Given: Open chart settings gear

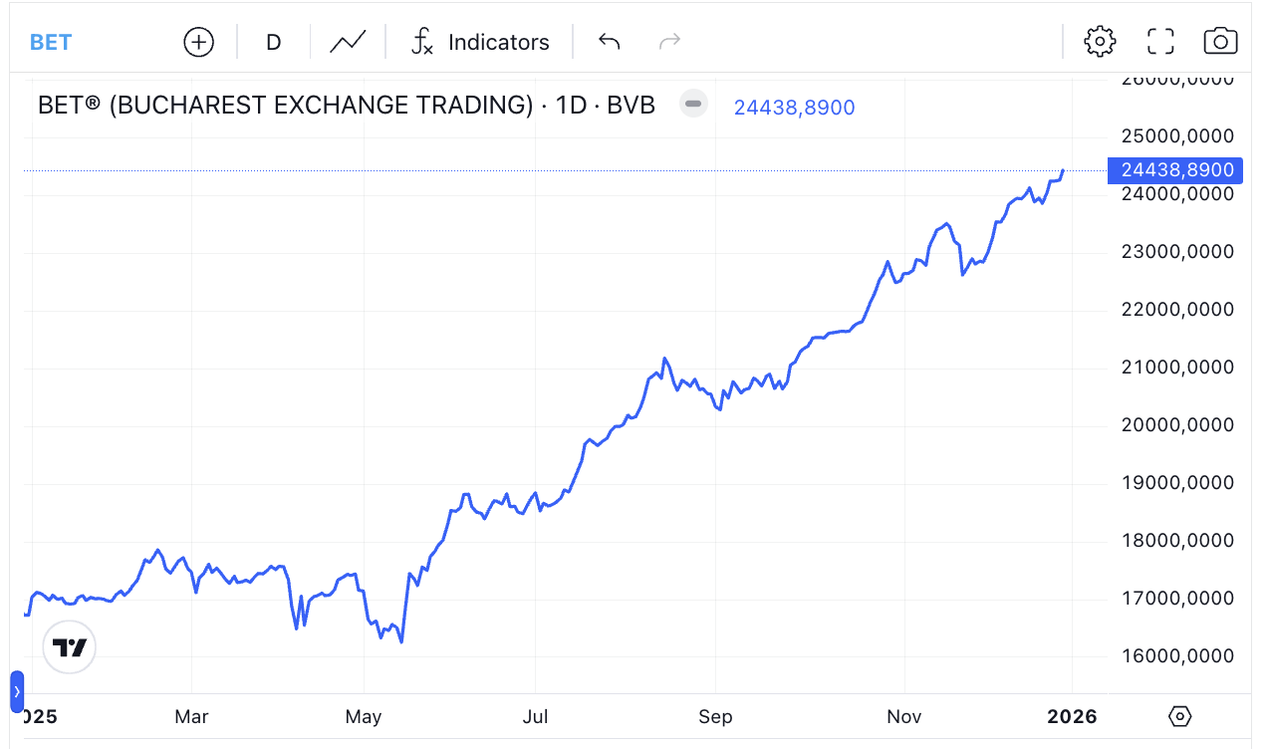Looking at the screenshot, I should coord(1100,42).
